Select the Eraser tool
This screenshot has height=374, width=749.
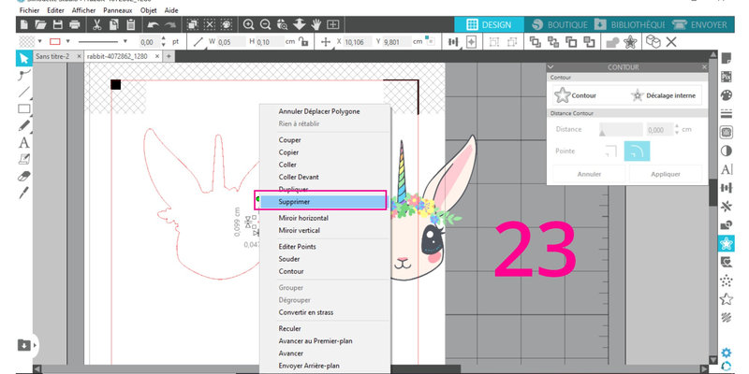(24, 176)
